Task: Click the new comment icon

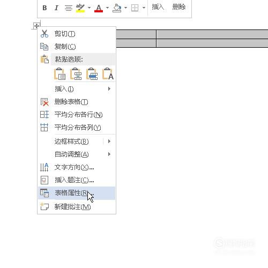Action: click(x=44, y=207)
